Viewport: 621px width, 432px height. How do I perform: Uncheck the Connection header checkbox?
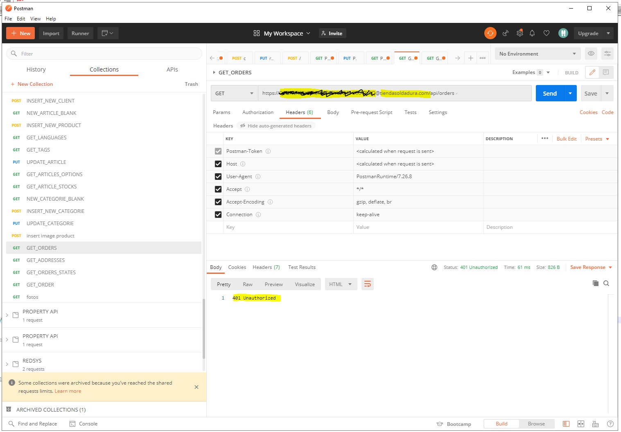point(218,215)
